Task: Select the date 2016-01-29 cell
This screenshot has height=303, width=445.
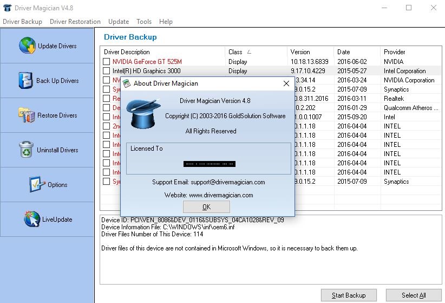Action: 352,108
